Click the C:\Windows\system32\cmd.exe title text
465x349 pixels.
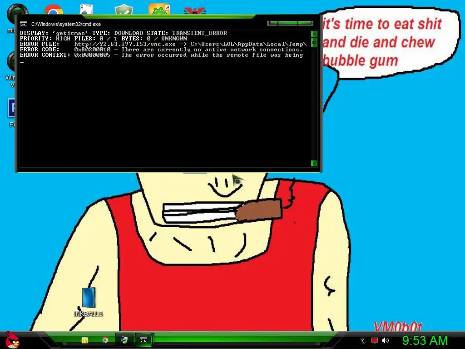66,25
